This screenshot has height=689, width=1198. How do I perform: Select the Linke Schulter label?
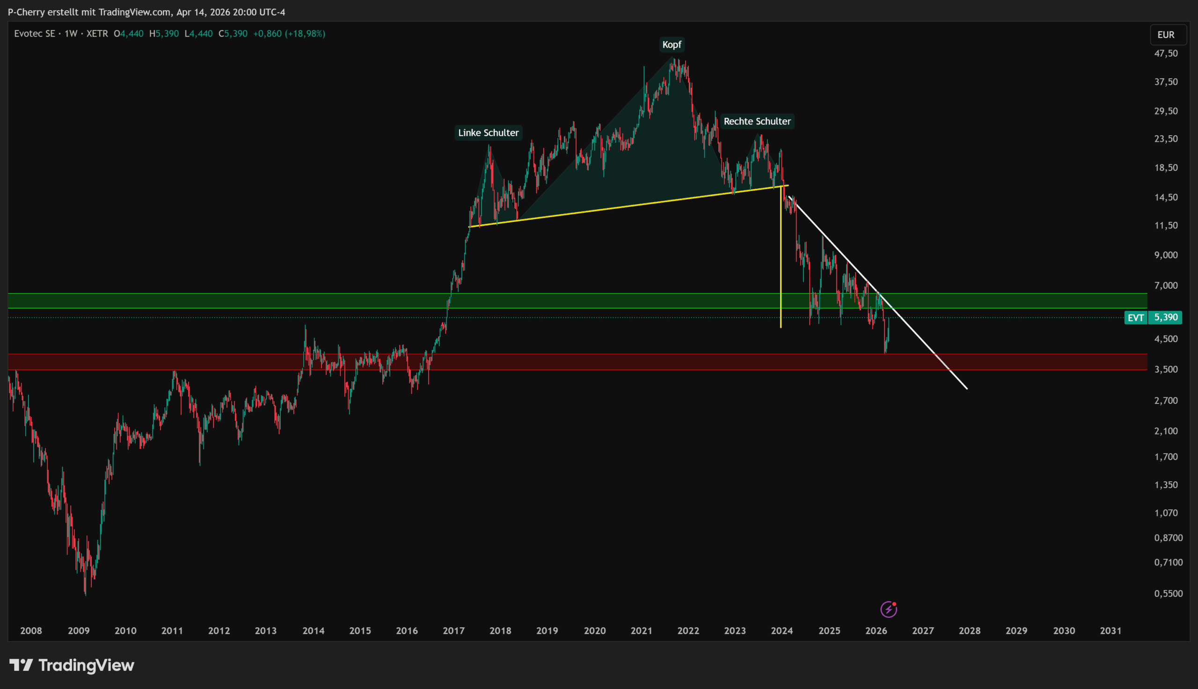488,133
